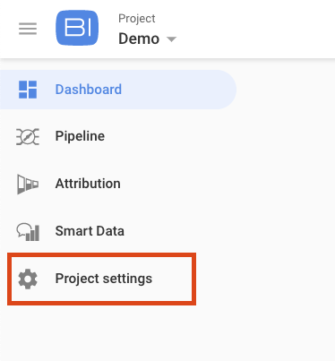
Task: Click the blank sidebar area below Project settings
Action: point(119,333)
